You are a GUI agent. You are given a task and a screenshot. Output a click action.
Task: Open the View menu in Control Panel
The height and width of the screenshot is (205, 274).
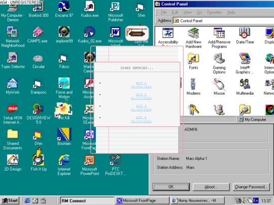point(188,12)
